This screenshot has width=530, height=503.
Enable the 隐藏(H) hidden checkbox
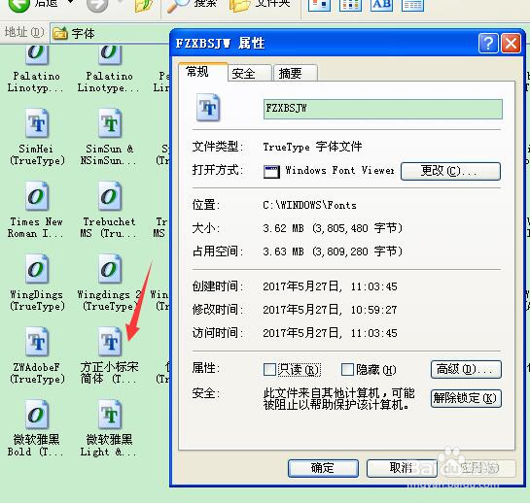tap(347, 369)
